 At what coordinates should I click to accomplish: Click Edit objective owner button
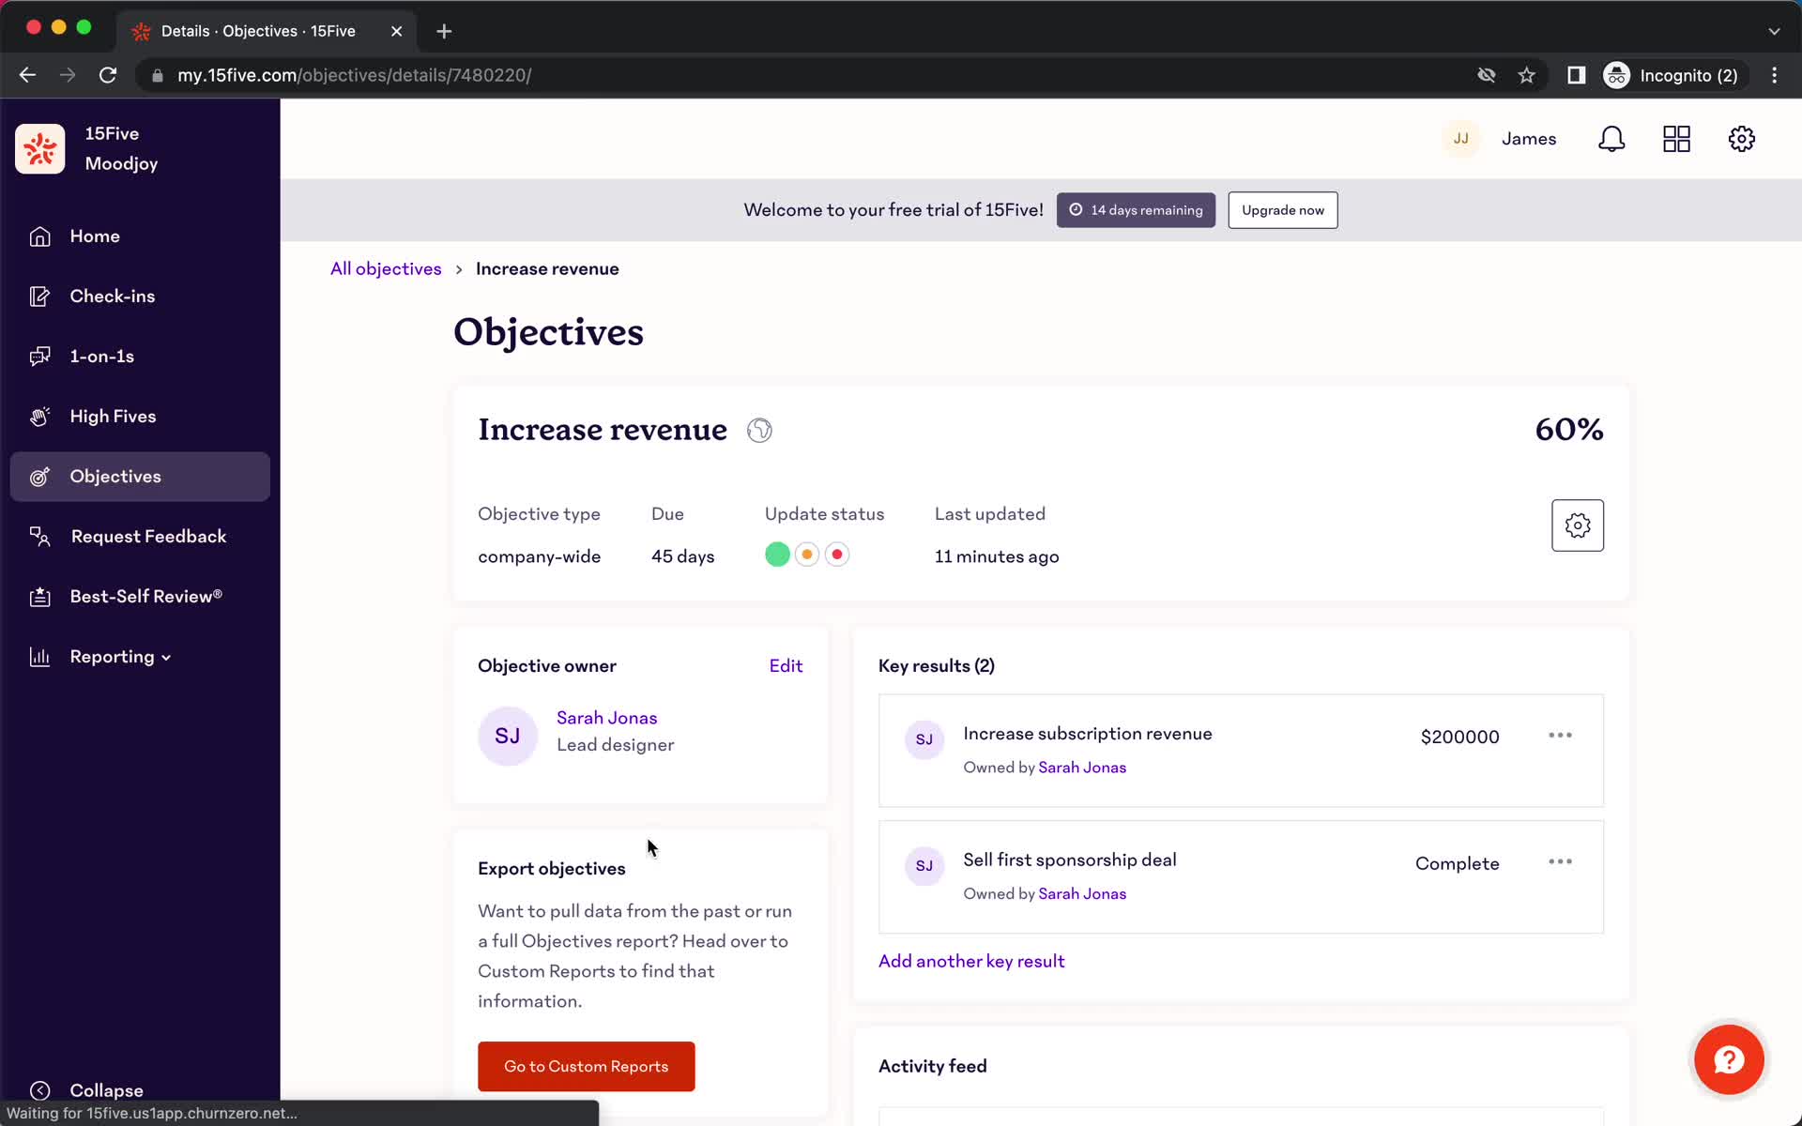pos(785,665)
